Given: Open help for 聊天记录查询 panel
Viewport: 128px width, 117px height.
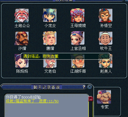Looking at the screenshot, I should (84, 87).
